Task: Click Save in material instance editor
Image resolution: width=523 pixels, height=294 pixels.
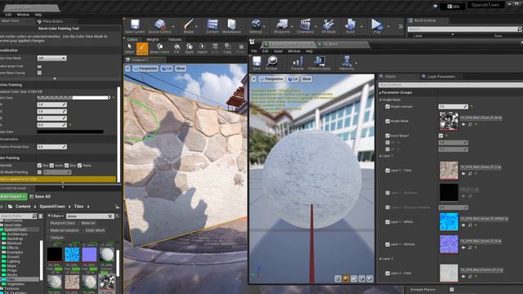Action: [x=257, y=63]
